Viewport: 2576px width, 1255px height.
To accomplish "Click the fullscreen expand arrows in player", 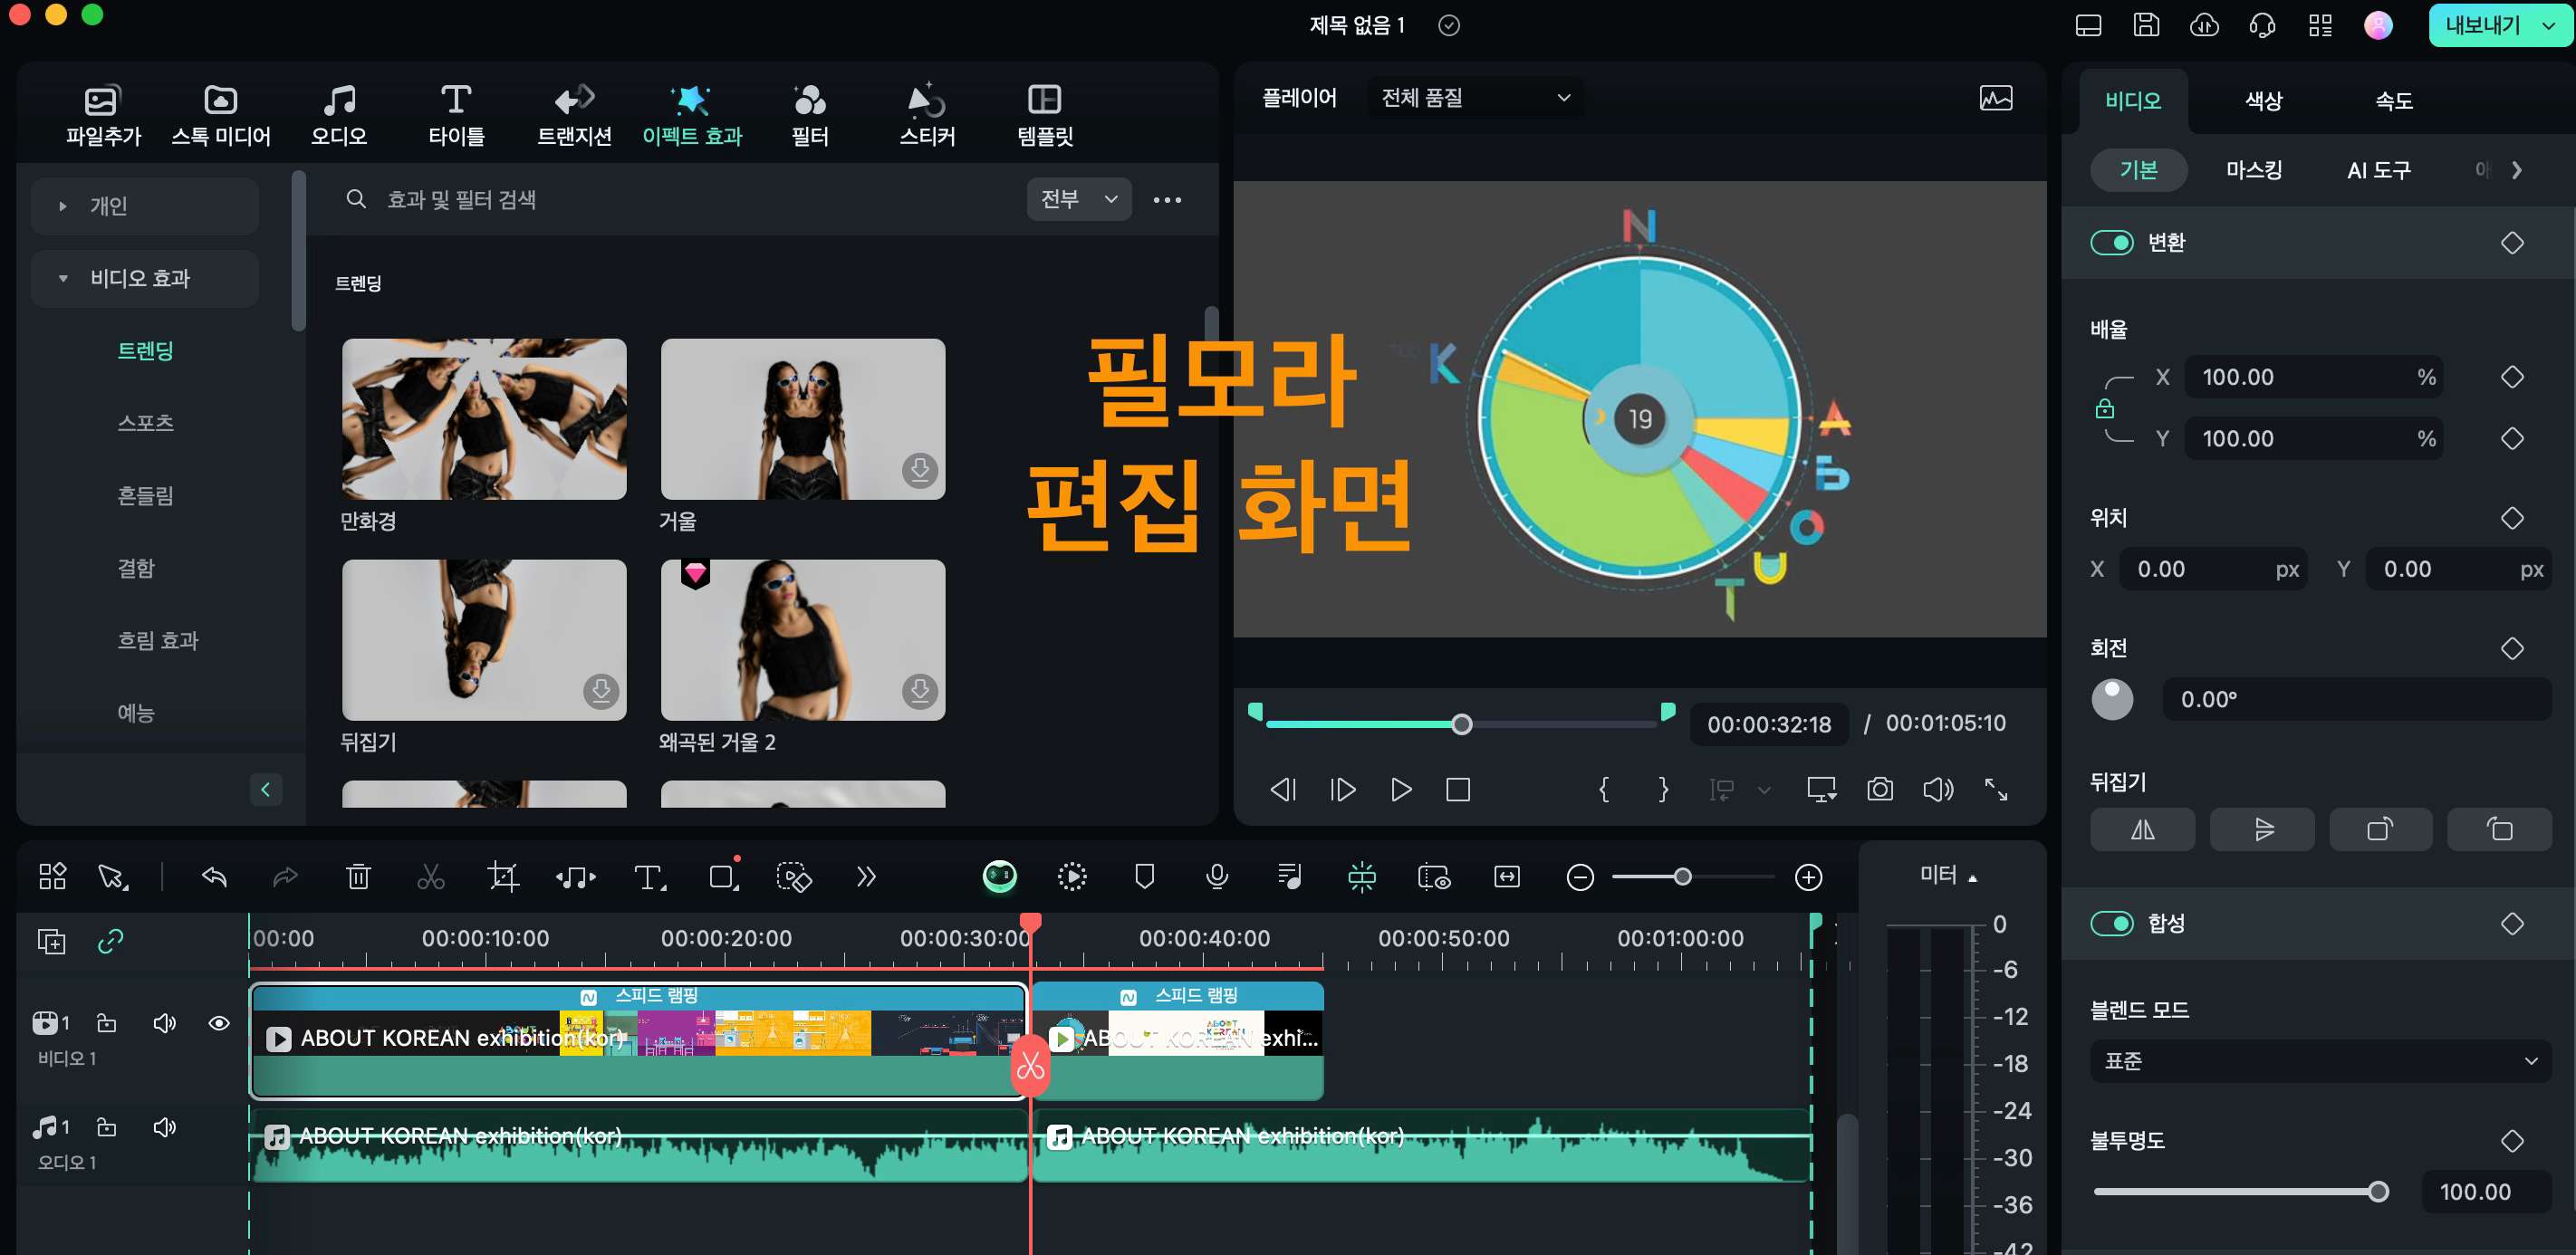I will click(1996, 790).
